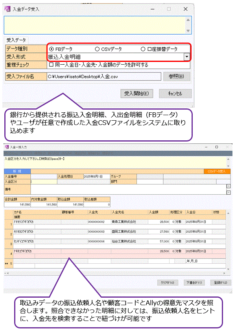Viewport: 236px width, 330px height.
Task: Click the 入金処理日 date field
Action: point(97,176)
